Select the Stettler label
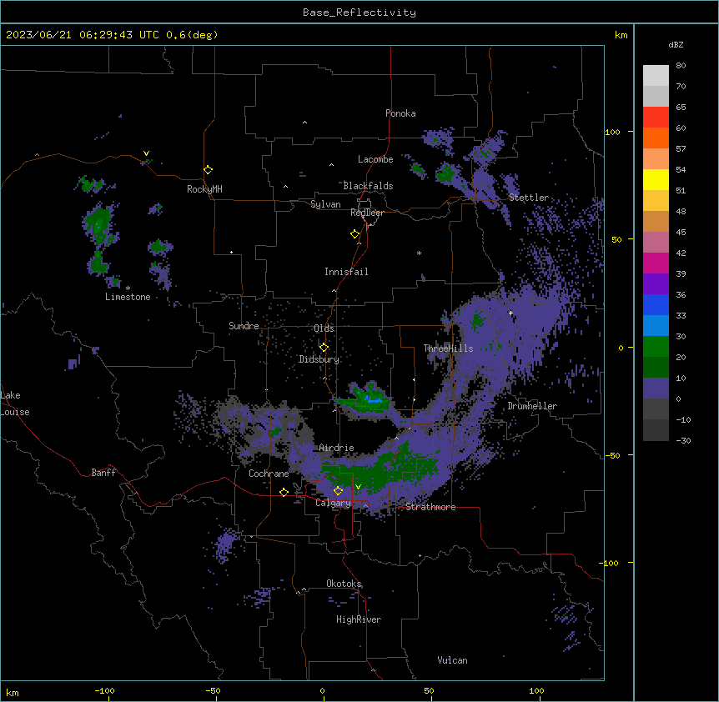719x702 pixels. 529,198
